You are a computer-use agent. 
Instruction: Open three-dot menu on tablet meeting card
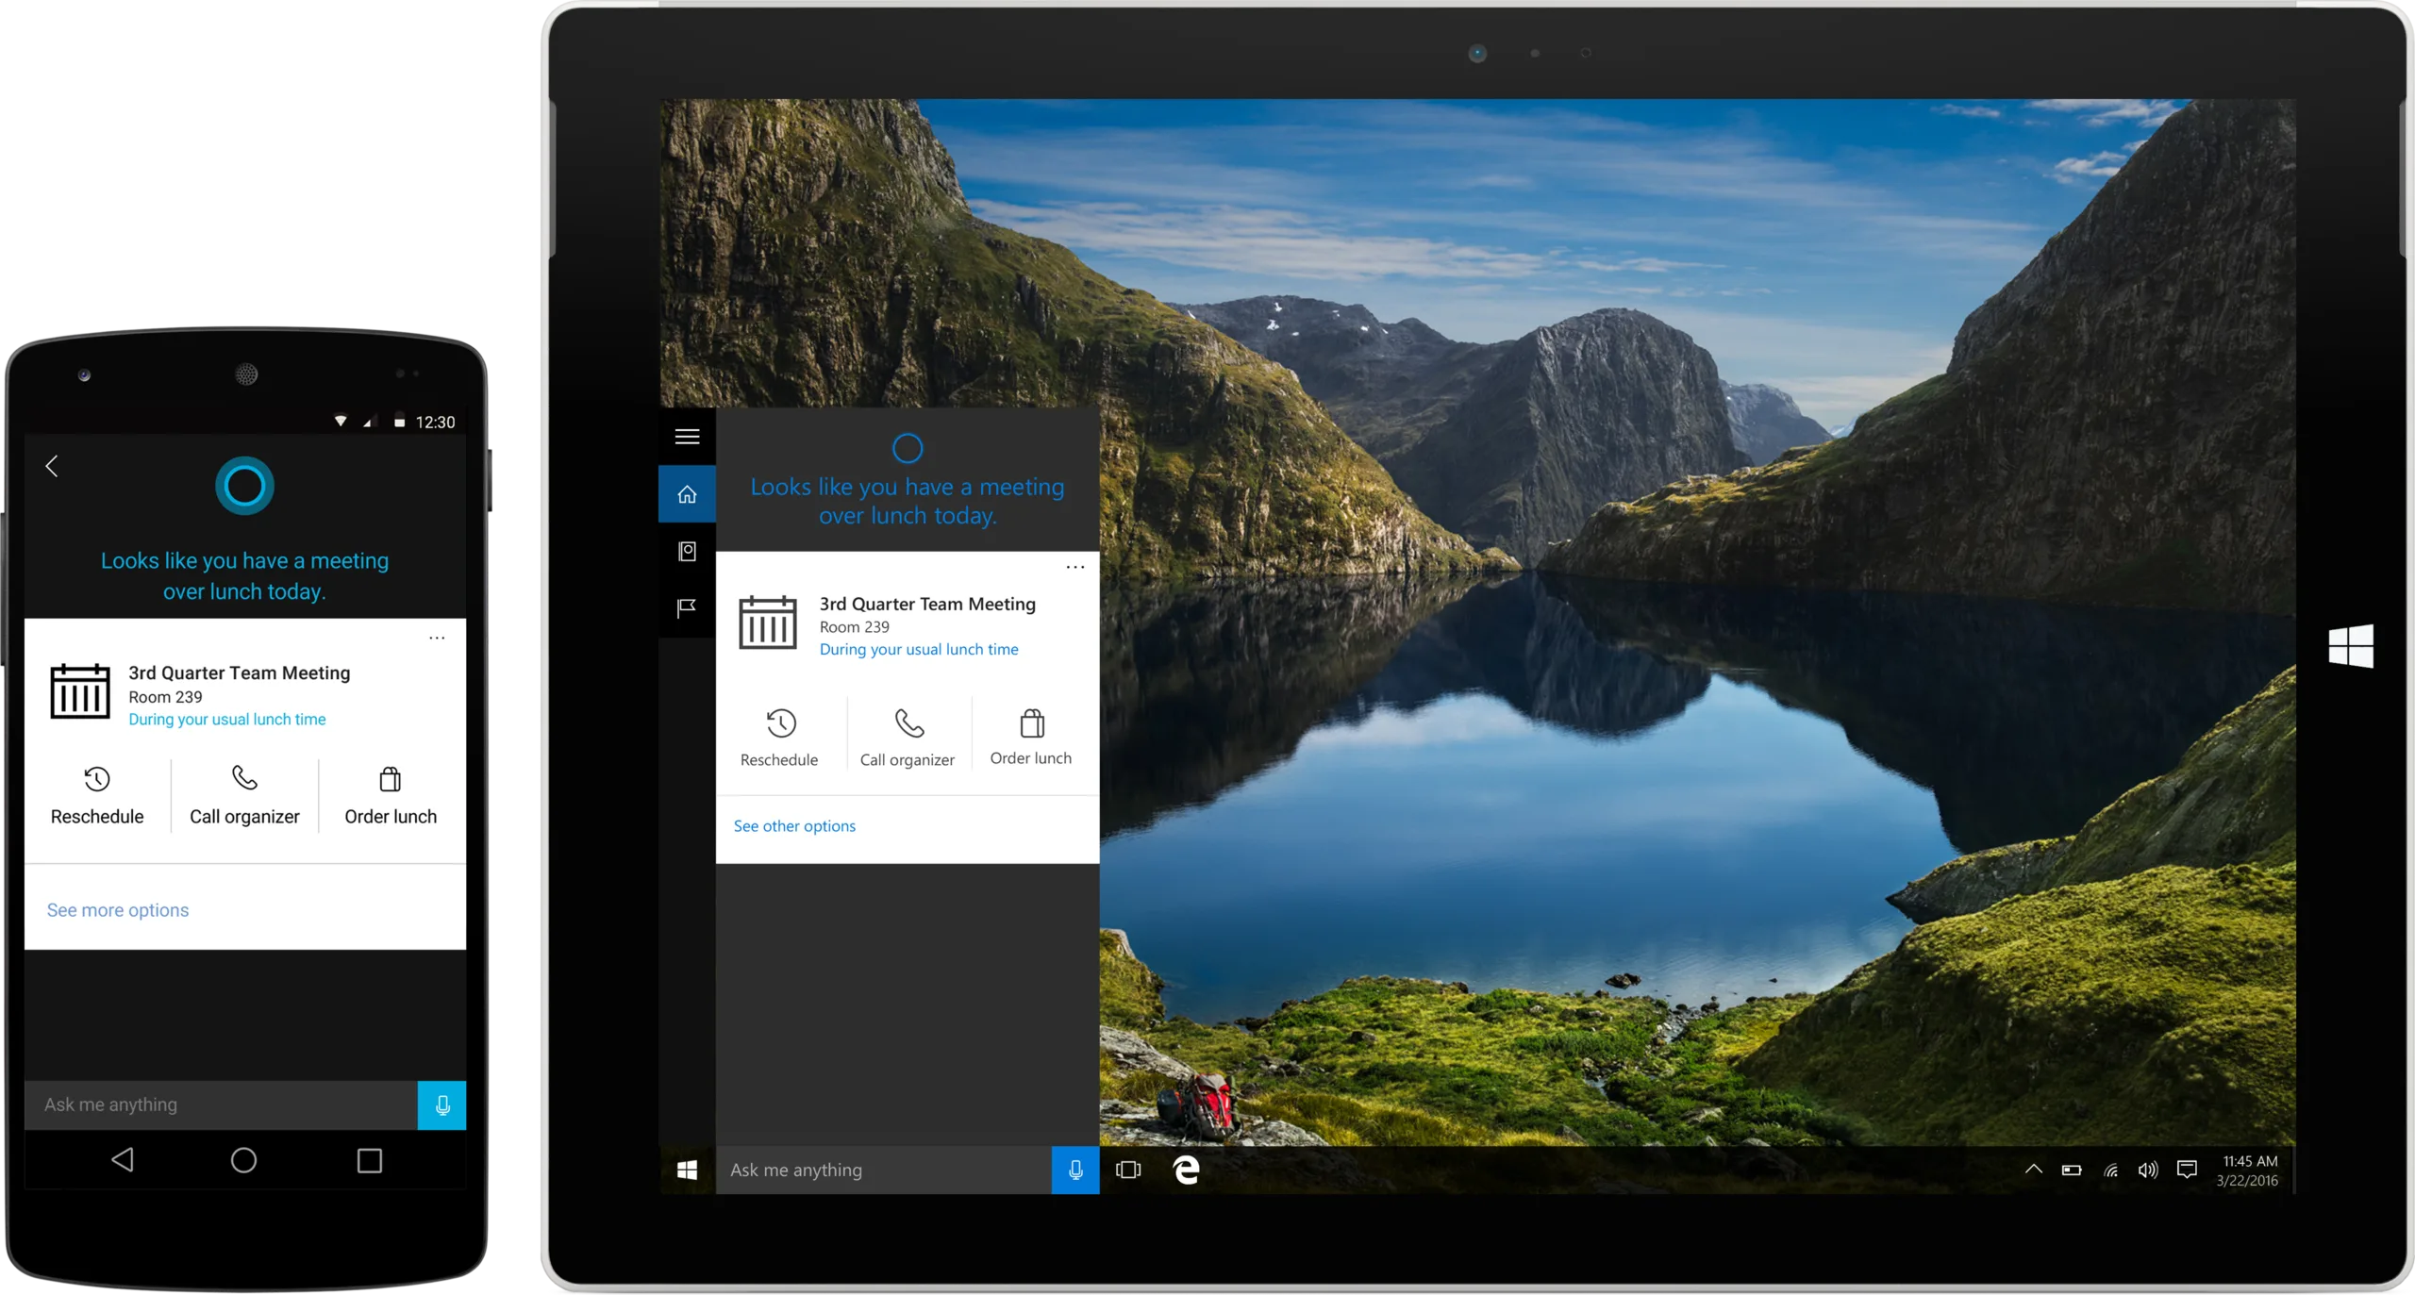pos(1074,567)
